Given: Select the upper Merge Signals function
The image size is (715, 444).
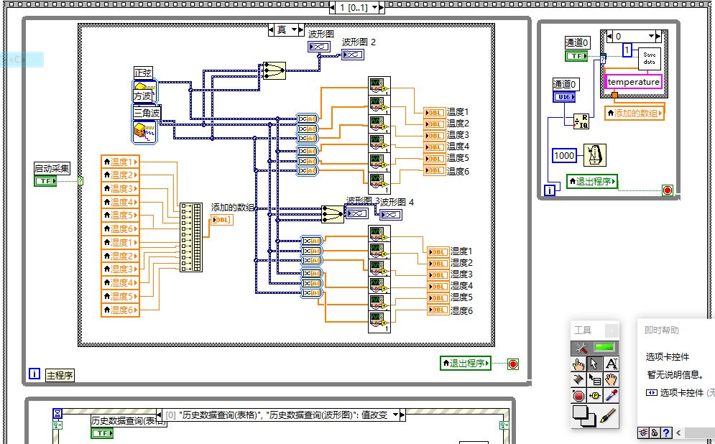Looking at the screenshot, I should click(275, 70).
